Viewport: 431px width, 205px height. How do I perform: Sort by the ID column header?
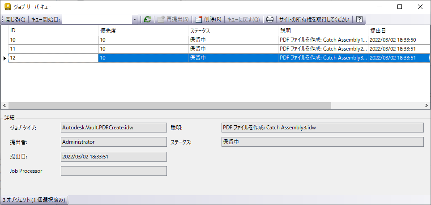click(x=53, y=30)
